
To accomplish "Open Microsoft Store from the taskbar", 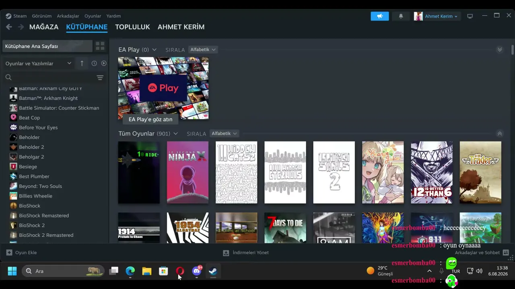I will (x=163, y=271).
